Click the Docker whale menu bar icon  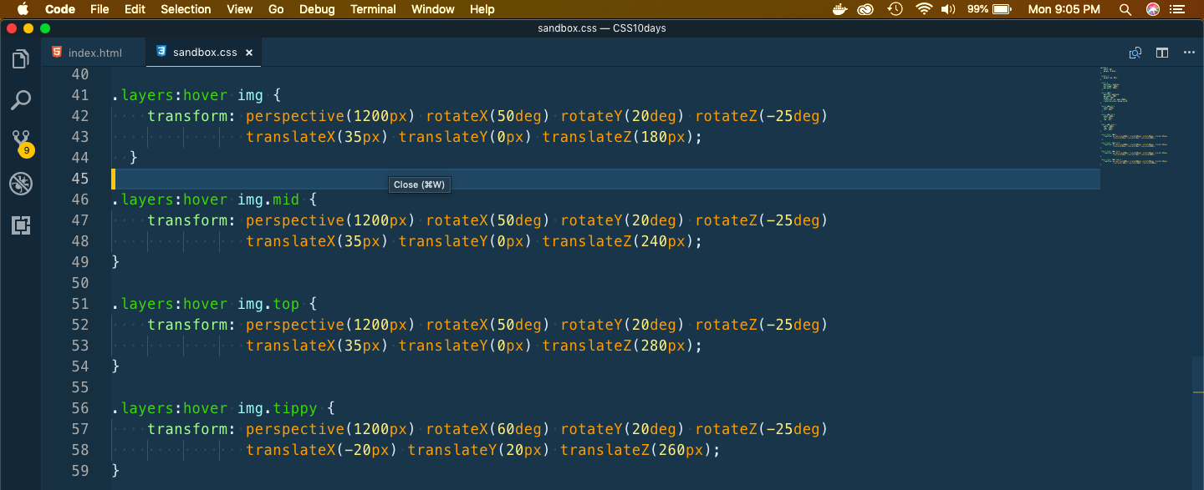[840, 9]
